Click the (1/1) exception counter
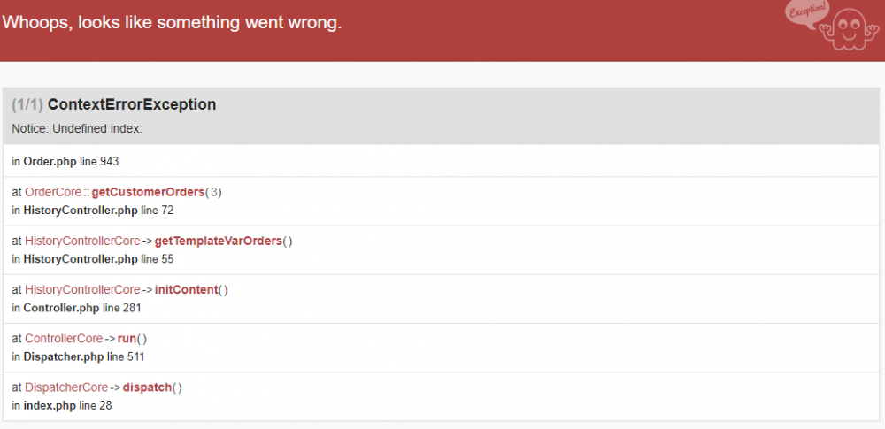This screenshot has height=429, width=885. click(x=27, y=104)
